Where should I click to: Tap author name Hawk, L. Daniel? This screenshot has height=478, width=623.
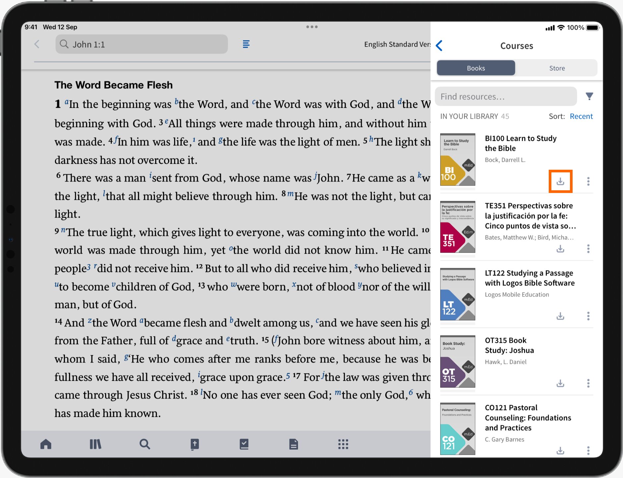pyautogui.click(x=506, y=362)
